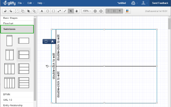This screenshot has height=107, width=171.
Task: Click the text properties A icon in popup
Action: 52,42
